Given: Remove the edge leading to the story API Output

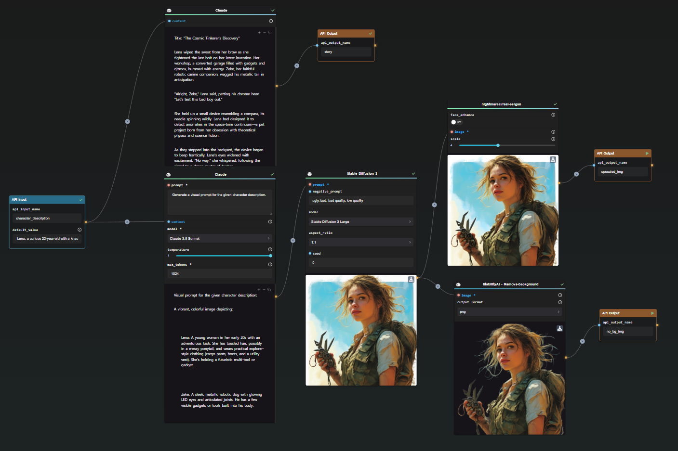Looking at the screenshot, I should [x=297, y=65].
